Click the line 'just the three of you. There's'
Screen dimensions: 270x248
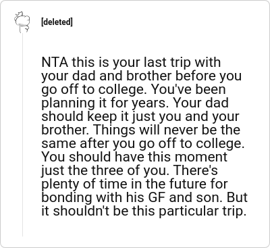130,170
